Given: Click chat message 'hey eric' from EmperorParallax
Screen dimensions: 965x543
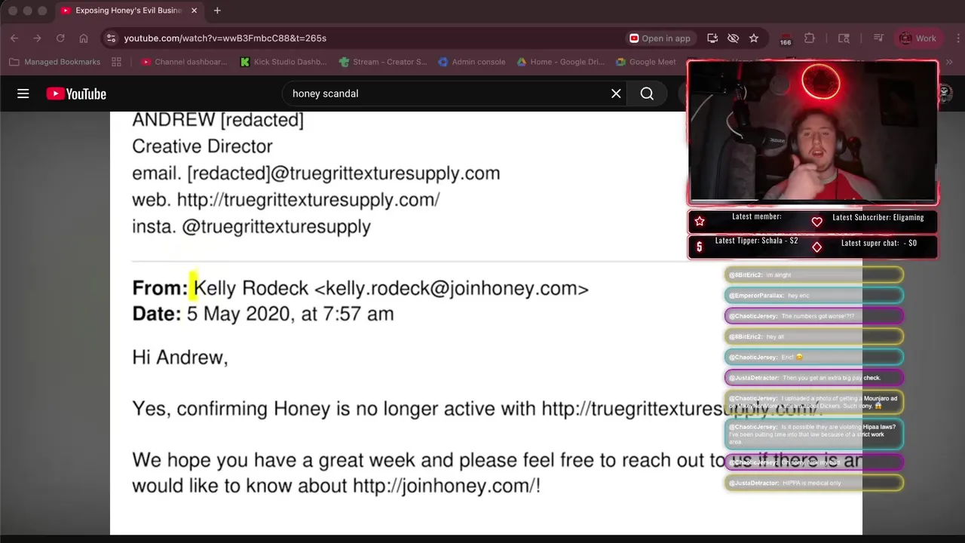Looking at the screenshot, I should 813,296.
